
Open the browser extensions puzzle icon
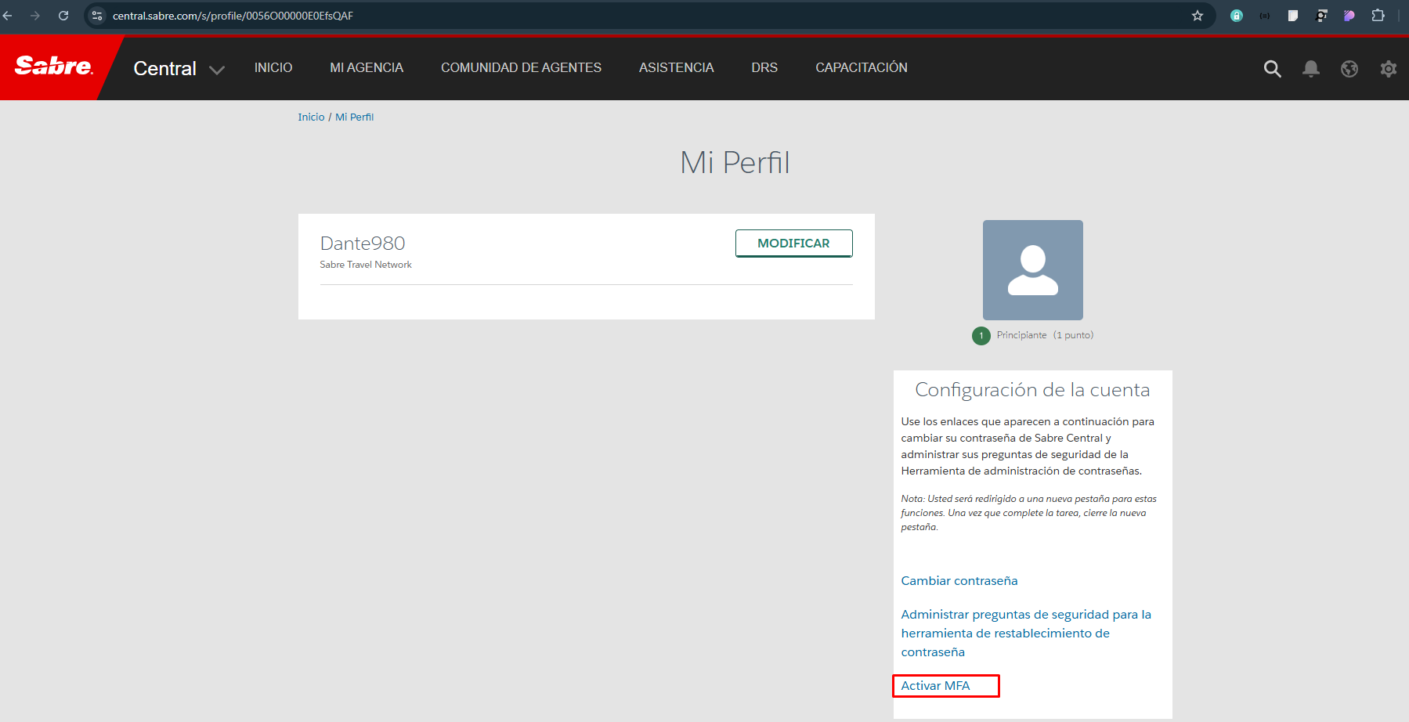(x=1378, y=16)
